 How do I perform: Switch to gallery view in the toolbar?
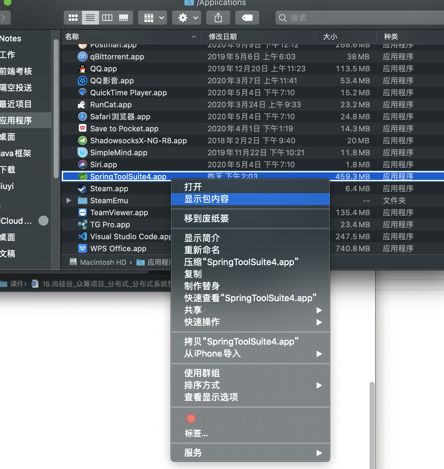tap(124, 18)
